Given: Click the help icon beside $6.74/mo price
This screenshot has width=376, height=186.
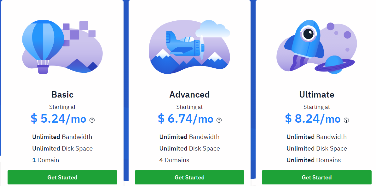Looking at the screenshot, I should [x=219, y=120].
